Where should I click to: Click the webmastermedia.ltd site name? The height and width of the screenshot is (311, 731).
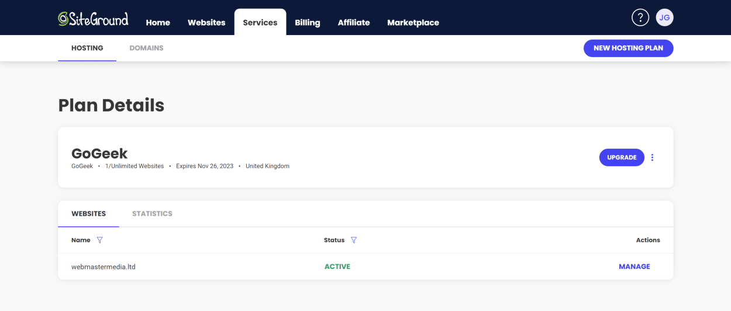tap(104, 267)
